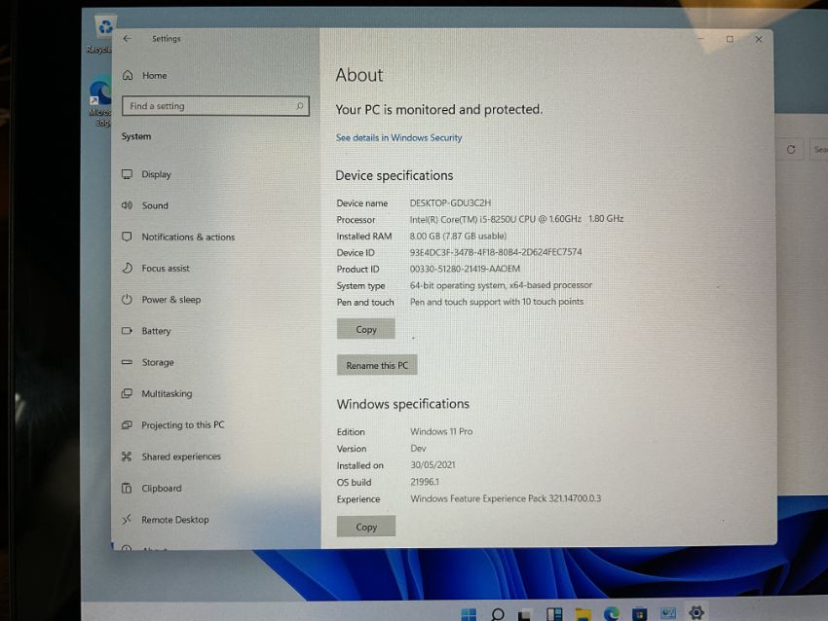The width and height of the screenshot is (828, 621).
Task: Click the search magnifier in Find a setting
Action: [299, 106]
